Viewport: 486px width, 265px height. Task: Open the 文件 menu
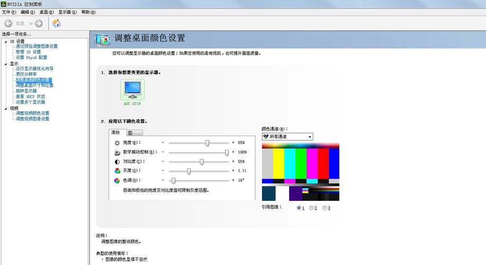click(8, 12)
